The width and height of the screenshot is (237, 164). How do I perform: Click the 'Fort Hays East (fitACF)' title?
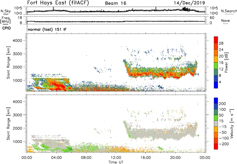point(58,3)
